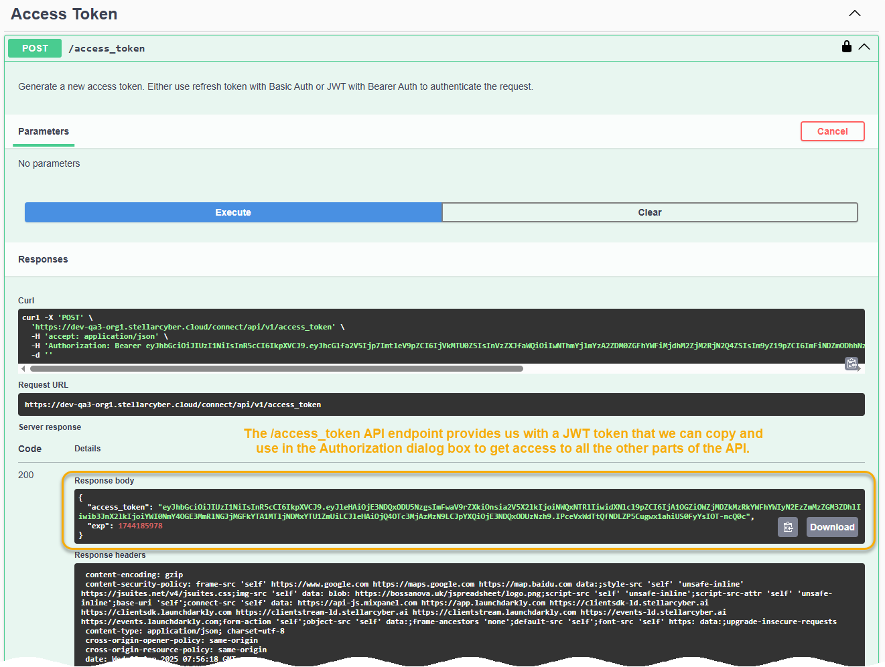Copy the response body to clipboard
Viewport: 885px width, 667px height.
788,527
